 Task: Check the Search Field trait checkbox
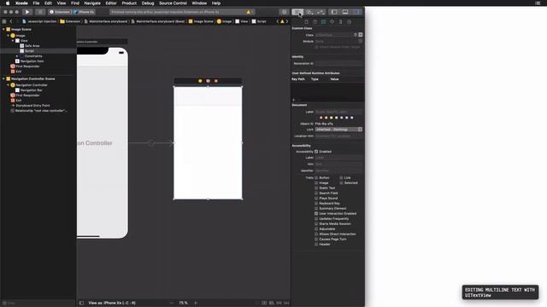[x=316, y=193]
